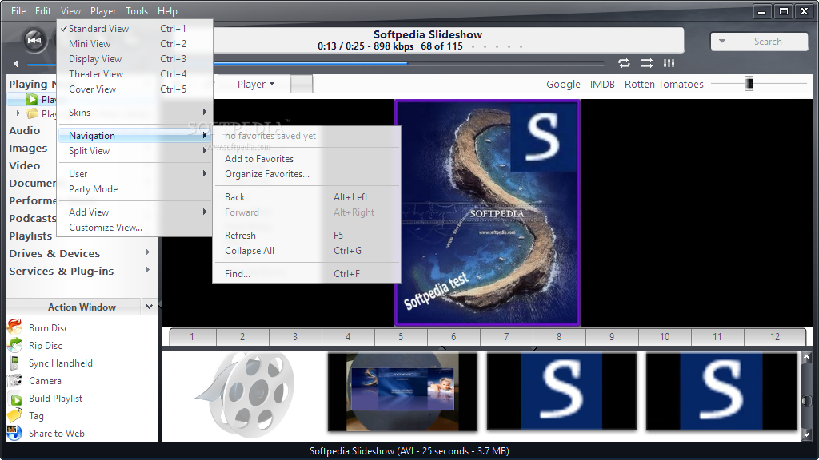Click timeline marker number 6

click(x=453, y=337)
